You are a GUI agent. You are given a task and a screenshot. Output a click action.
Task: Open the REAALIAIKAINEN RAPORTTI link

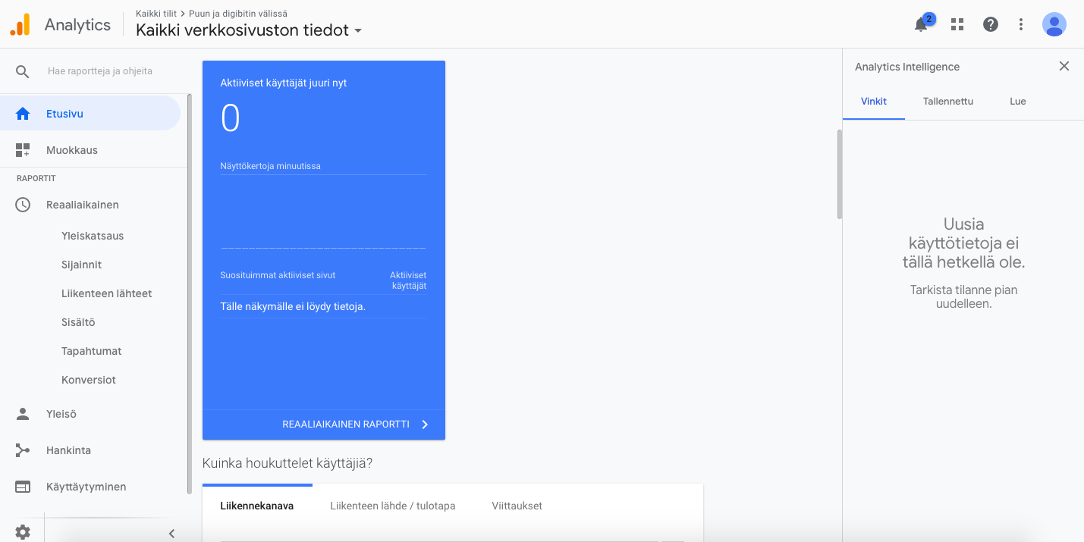(x=355, y=425)
